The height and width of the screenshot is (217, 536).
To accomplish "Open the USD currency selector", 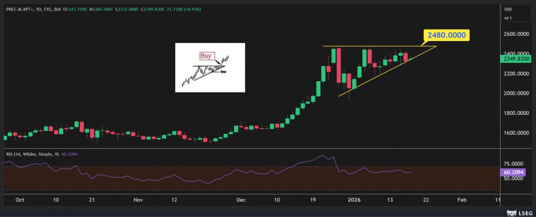I will click(508, 9).
